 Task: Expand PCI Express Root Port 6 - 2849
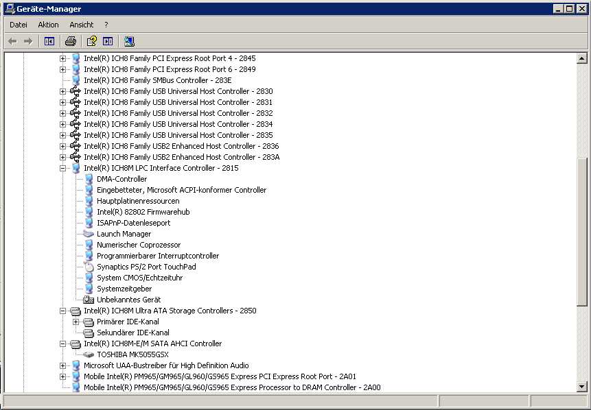pyautogui.click(x=63, y=69)
